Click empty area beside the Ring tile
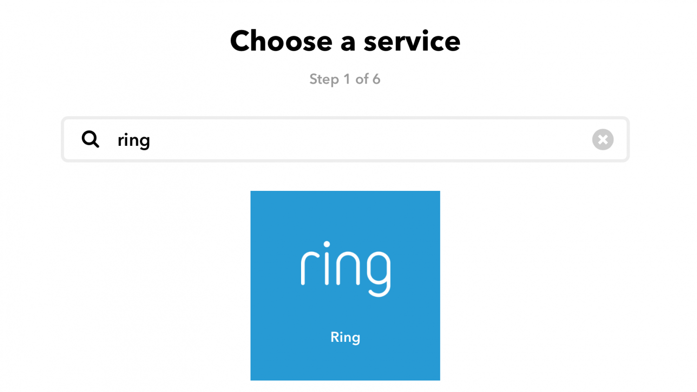This screenshot has height=392, width=697. (534, 285)
